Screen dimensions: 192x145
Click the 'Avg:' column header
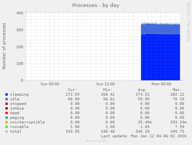tap(143, 90)
